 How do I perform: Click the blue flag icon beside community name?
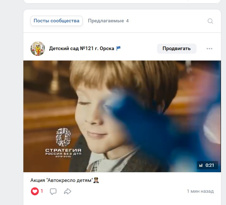click(x=119, y=49)
